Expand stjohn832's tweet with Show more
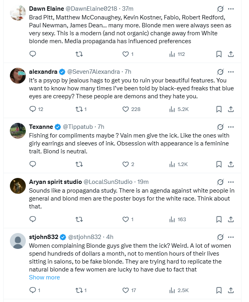Screen dimensions: 249x302 (44, 277)
